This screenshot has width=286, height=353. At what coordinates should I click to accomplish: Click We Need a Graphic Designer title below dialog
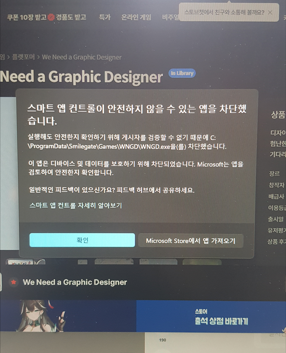pyautogui.click(x=75, y=282)
